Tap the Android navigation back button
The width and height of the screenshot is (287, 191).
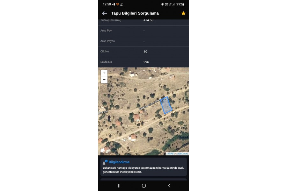pos(169,186)
